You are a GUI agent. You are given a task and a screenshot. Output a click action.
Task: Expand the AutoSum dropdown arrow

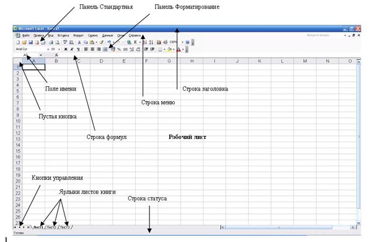[140, 42]
